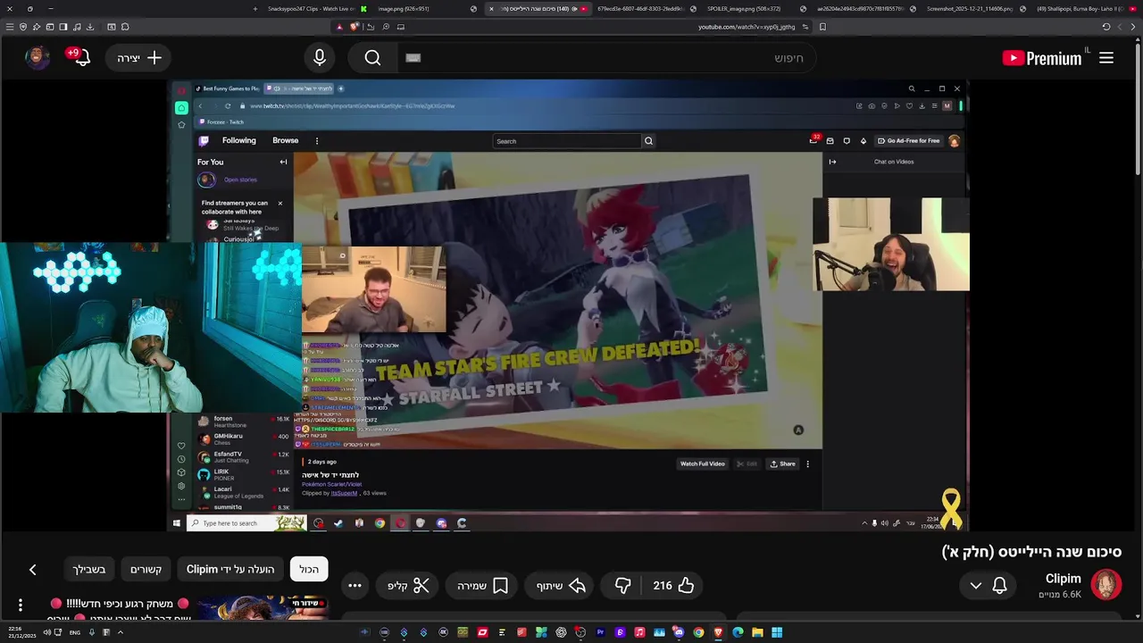Click the video player to pause
Screen dimensions: 1143x643
pos(568,306)
